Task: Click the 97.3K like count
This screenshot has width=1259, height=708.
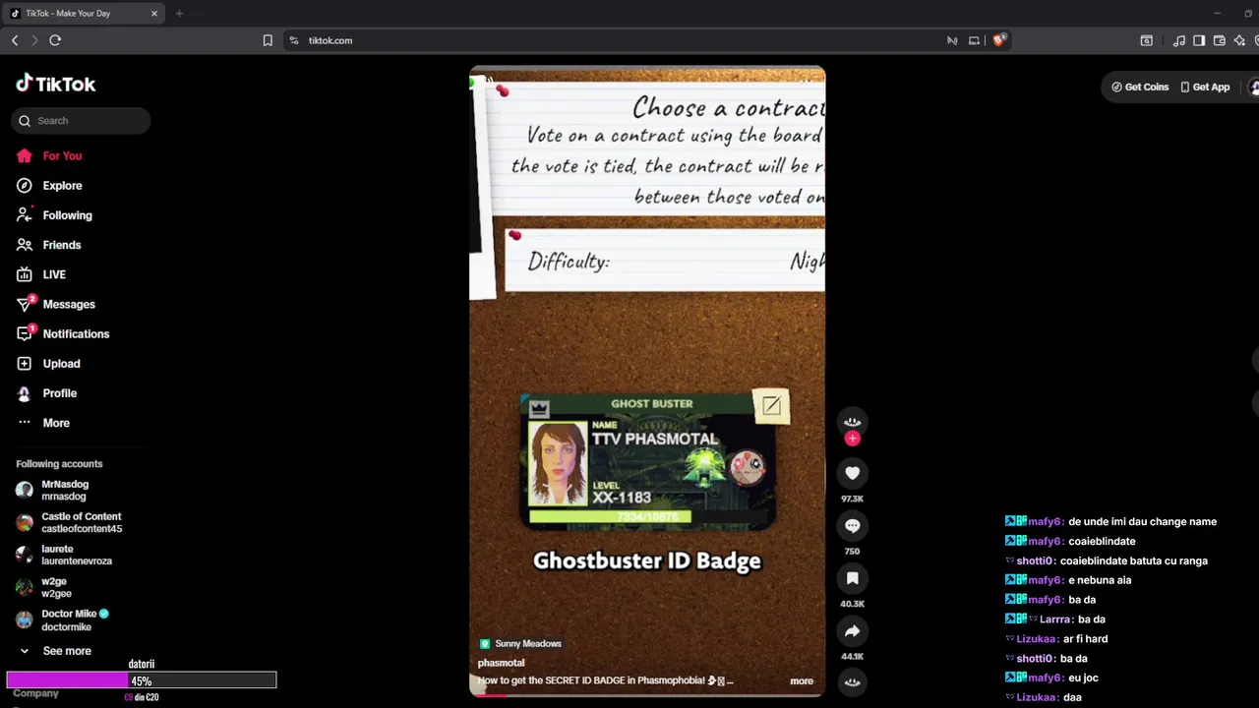Action: coord(852,499)
